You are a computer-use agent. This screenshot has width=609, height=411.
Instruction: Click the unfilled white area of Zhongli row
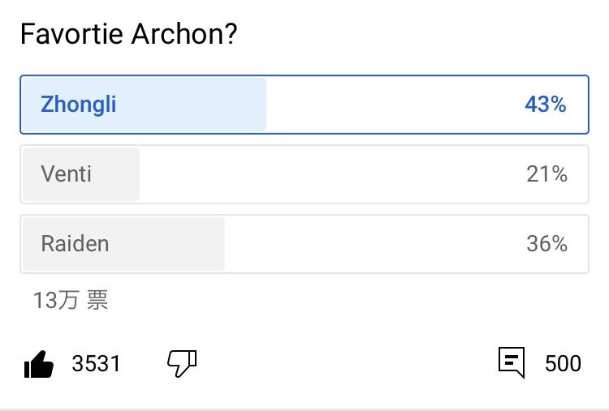coord(390,105)
